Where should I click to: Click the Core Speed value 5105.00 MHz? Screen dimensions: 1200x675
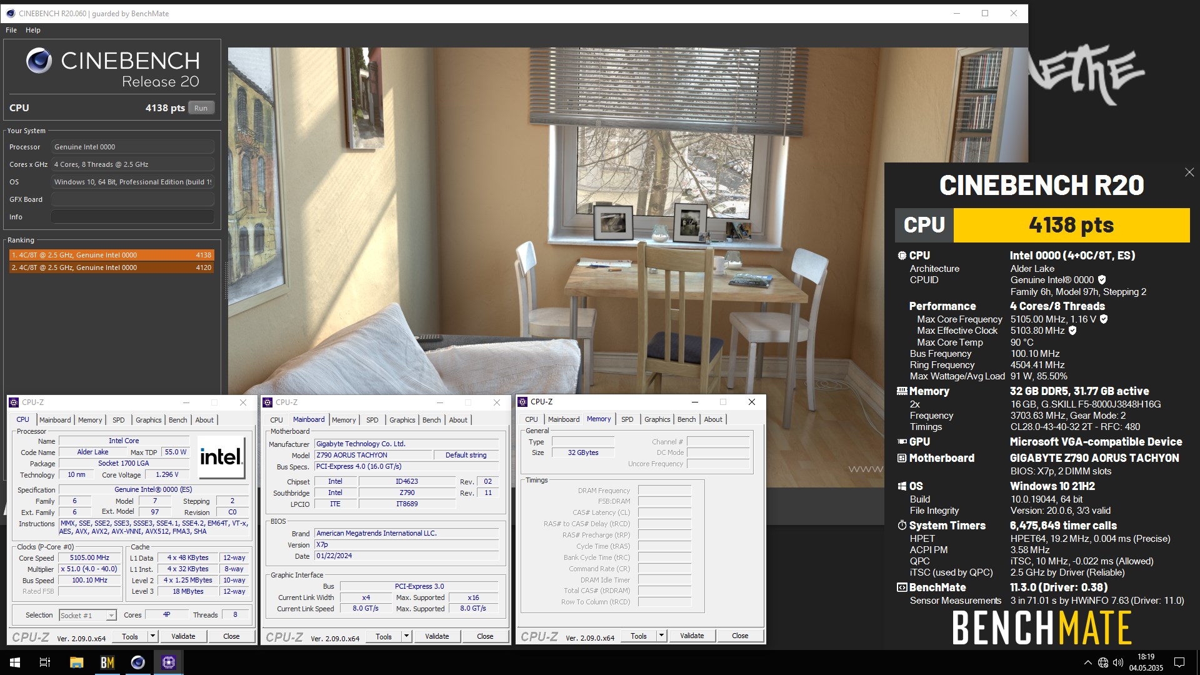coord(89,557)
